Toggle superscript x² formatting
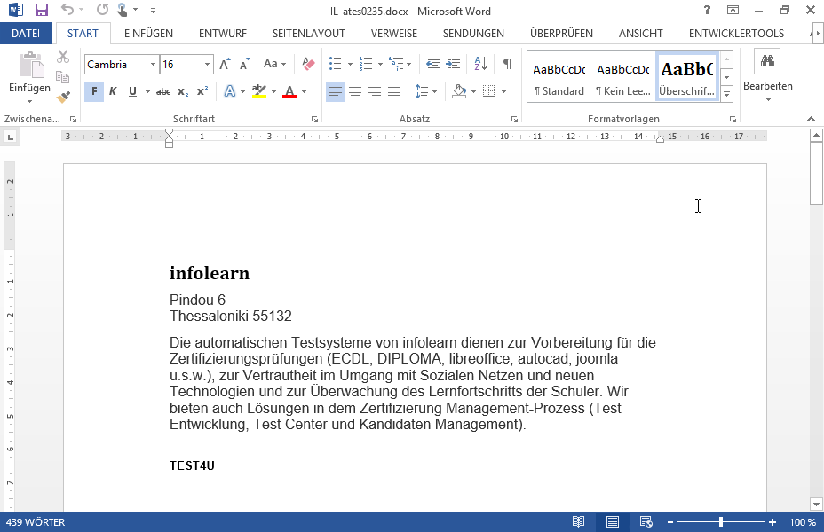 (202, 92)
